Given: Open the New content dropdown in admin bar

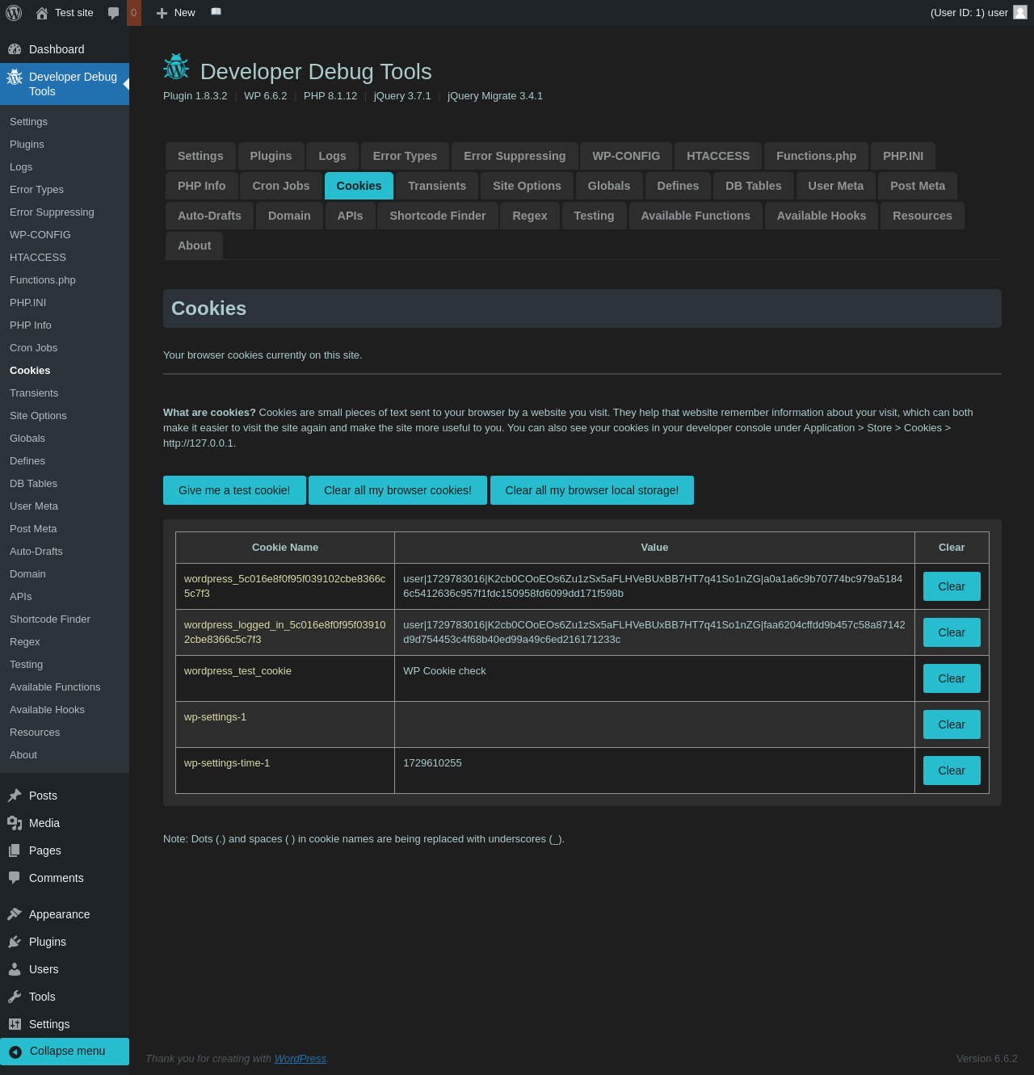Looking at the screenshot, I should [x=176, y=13].
